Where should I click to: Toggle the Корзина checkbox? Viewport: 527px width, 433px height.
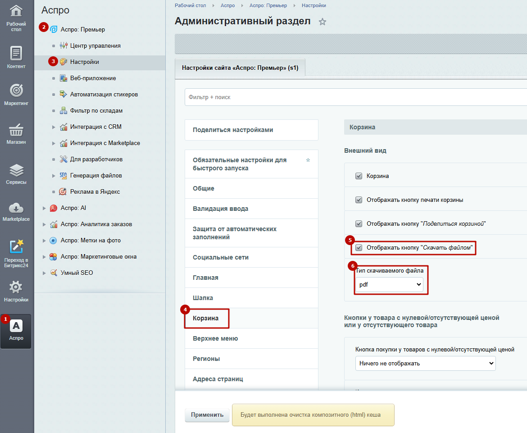tap(359, 176)
